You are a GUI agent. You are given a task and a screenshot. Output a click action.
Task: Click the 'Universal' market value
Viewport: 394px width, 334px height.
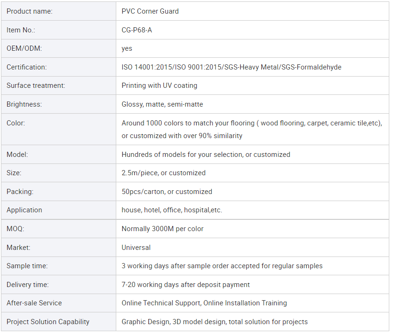tap(136, 248)
